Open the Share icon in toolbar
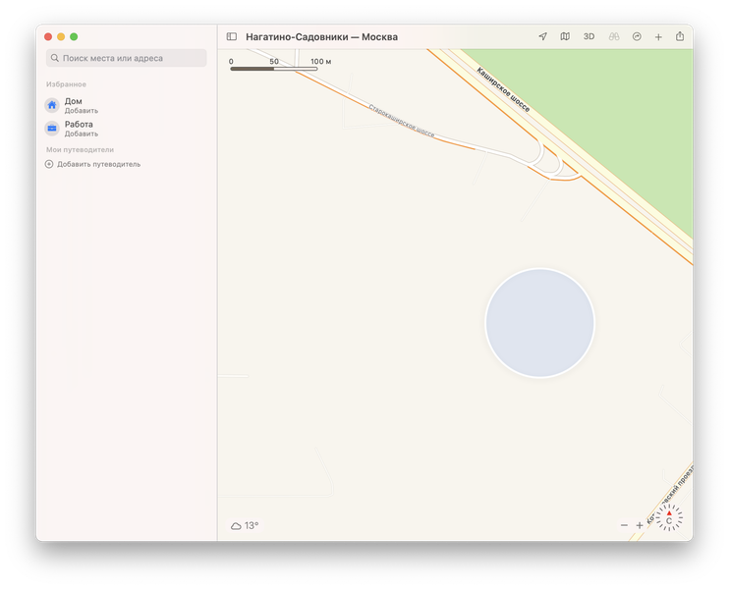The width and height of the screenshot is (729, 589). 680,36
